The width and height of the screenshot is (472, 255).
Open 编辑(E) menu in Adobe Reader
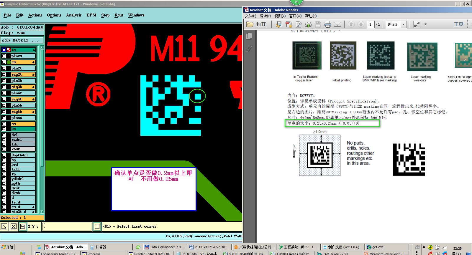tap(265, 16)
